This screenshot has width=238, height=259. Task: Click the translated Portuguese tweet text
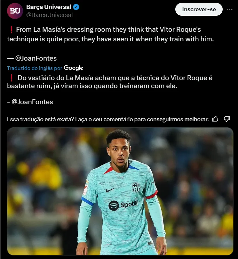[x=110, y=82]
